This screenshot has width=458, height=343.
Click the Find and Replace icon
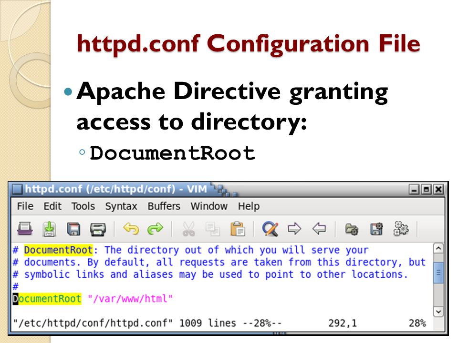tap(270, 229)
